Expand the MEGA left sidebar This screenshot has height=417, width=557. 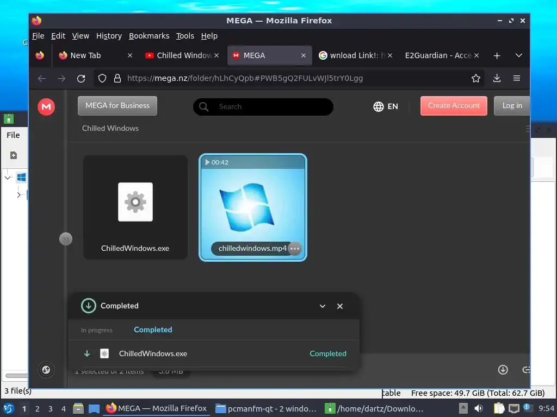[x=66, y=239]
